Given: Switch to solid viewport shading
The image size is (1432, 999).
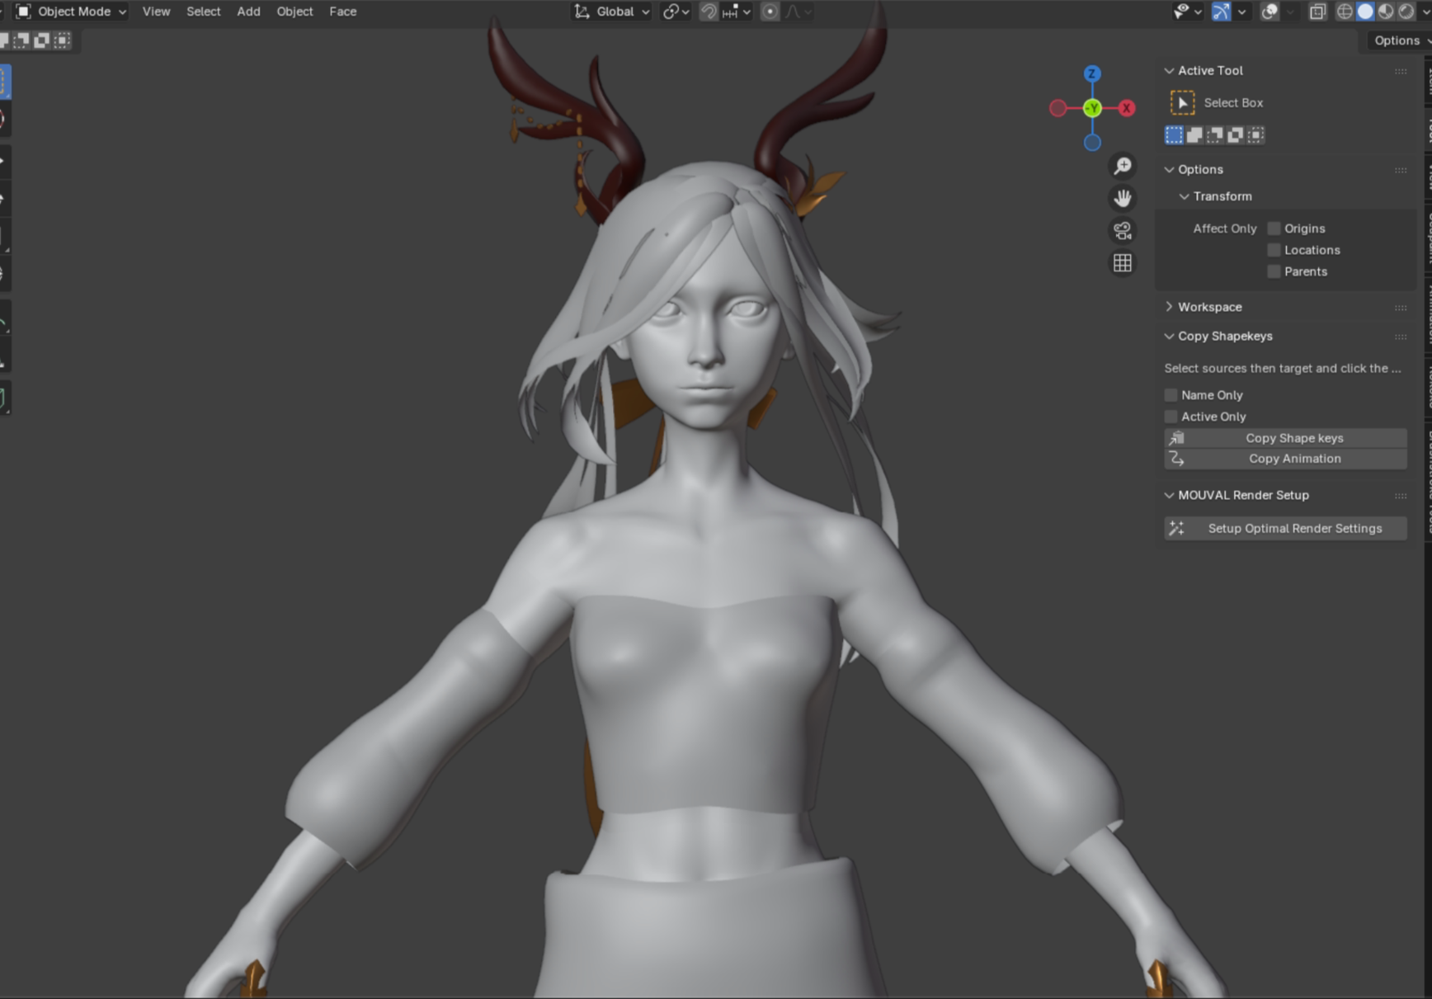Looking at the screenshot, I should point(1365,12).
